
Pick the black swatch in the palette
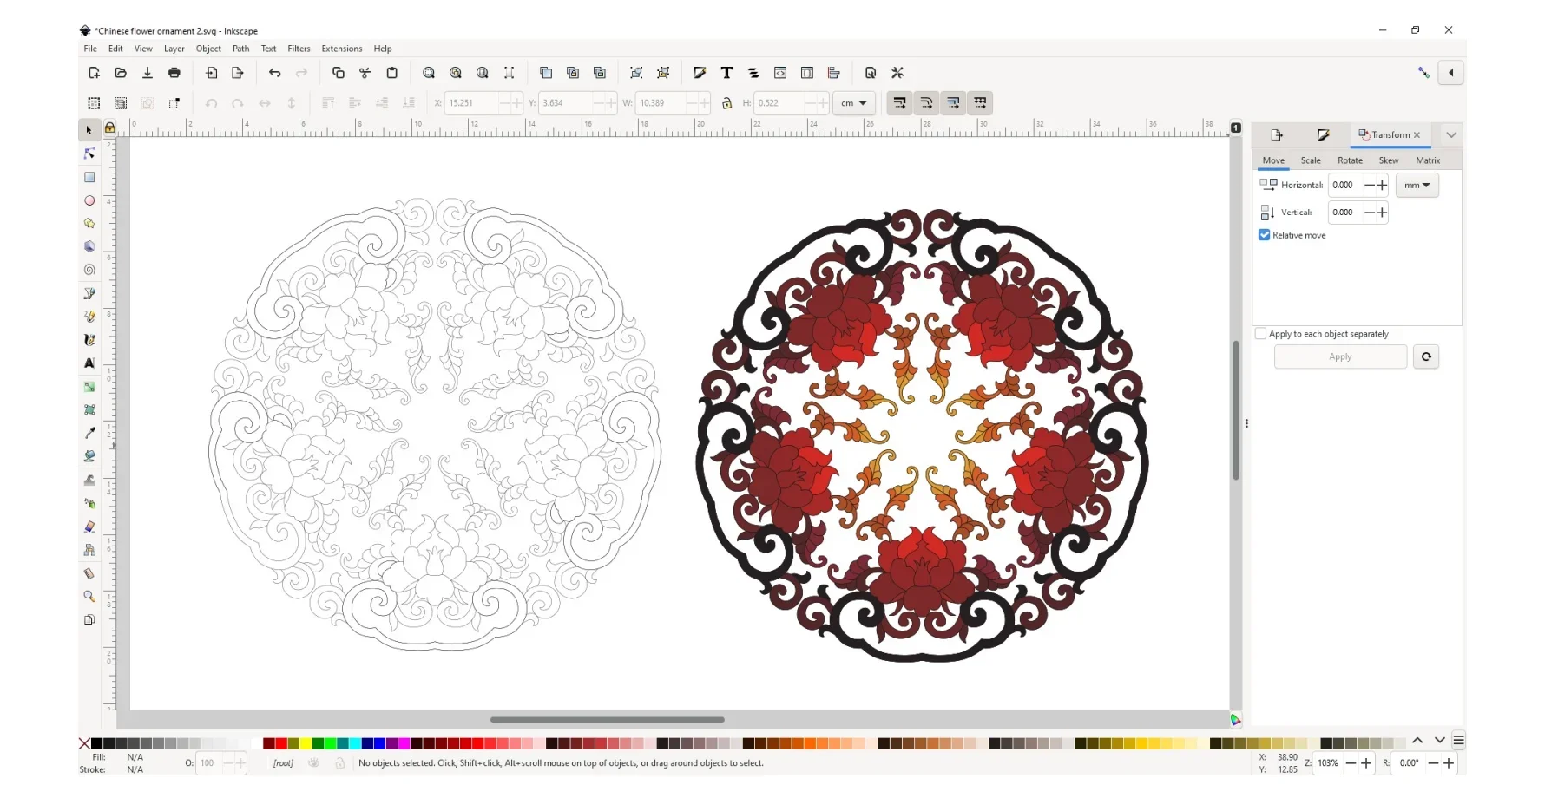tap(96, 743)
